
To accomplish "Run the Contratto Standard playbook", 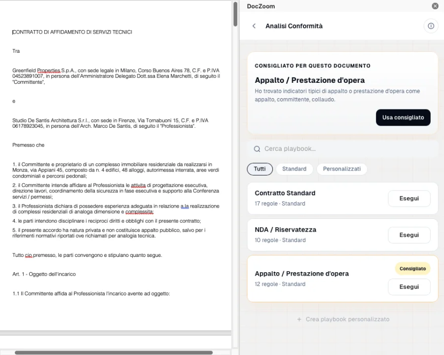I will tap(409, 198).
